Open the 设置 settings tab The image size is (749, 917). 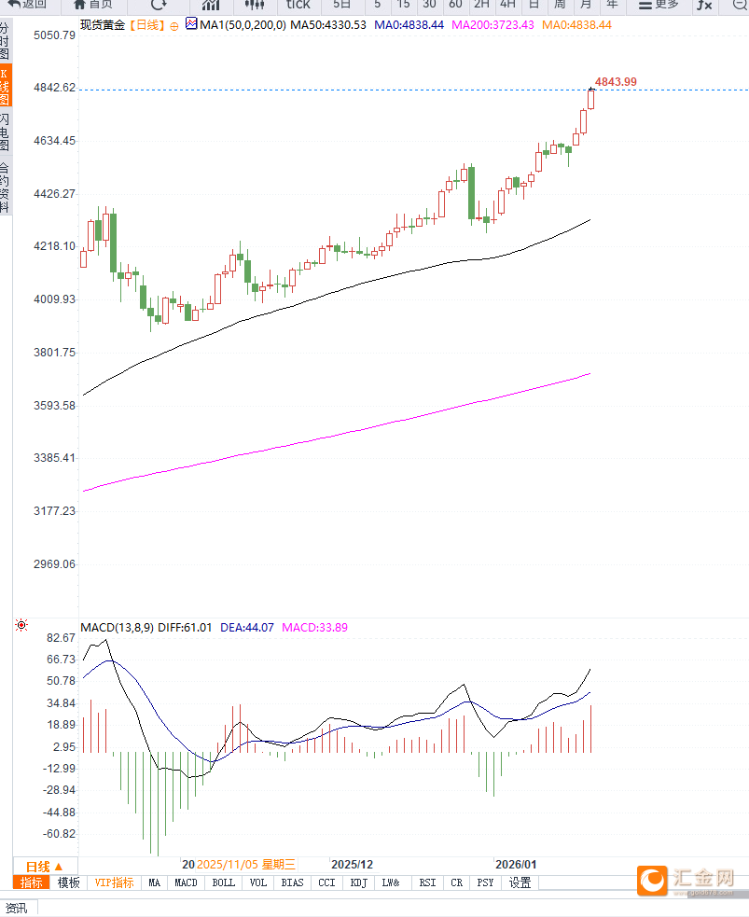tap(520, 882)
